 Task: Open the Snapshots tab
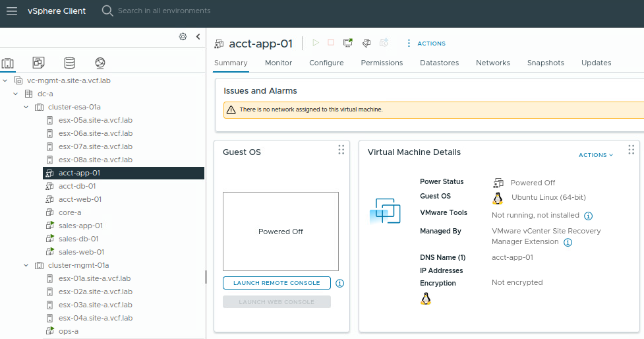[545, 63]
